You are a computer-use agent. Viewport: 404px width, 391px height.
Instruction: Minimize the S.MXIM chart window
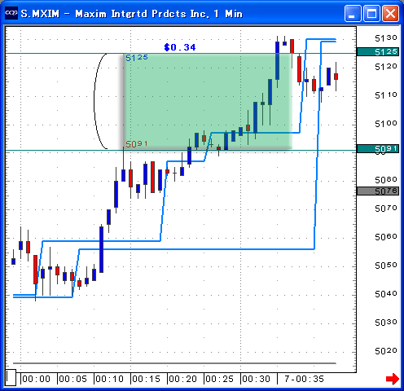[353, 13]
